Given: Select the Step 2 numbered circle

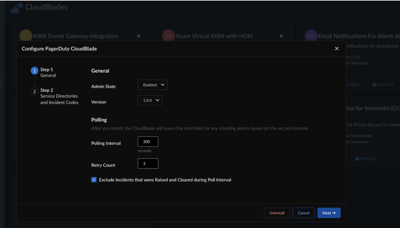Looking at the screenshot, I should pos(34,91).
